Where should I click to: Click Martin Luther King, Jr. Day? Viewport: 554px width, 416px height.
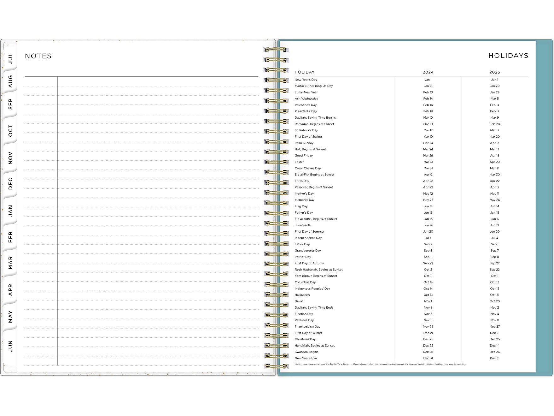pos(314,86)
